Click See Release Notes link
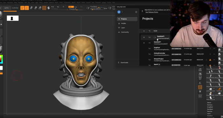 pyautogui.click(x=152, y=12)
